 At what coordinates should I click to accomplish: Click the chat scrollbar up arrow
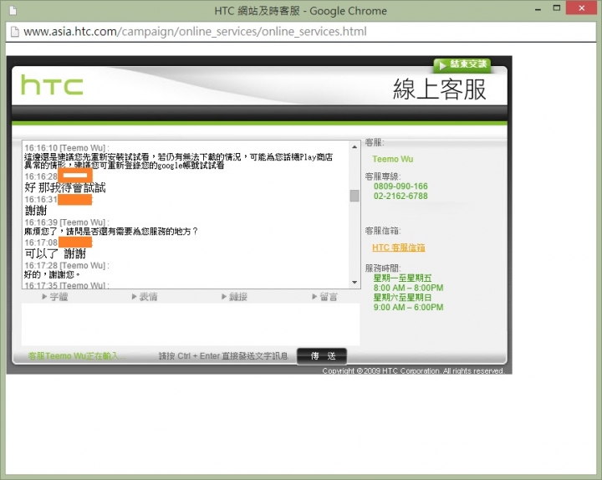(x=355, y=147)
